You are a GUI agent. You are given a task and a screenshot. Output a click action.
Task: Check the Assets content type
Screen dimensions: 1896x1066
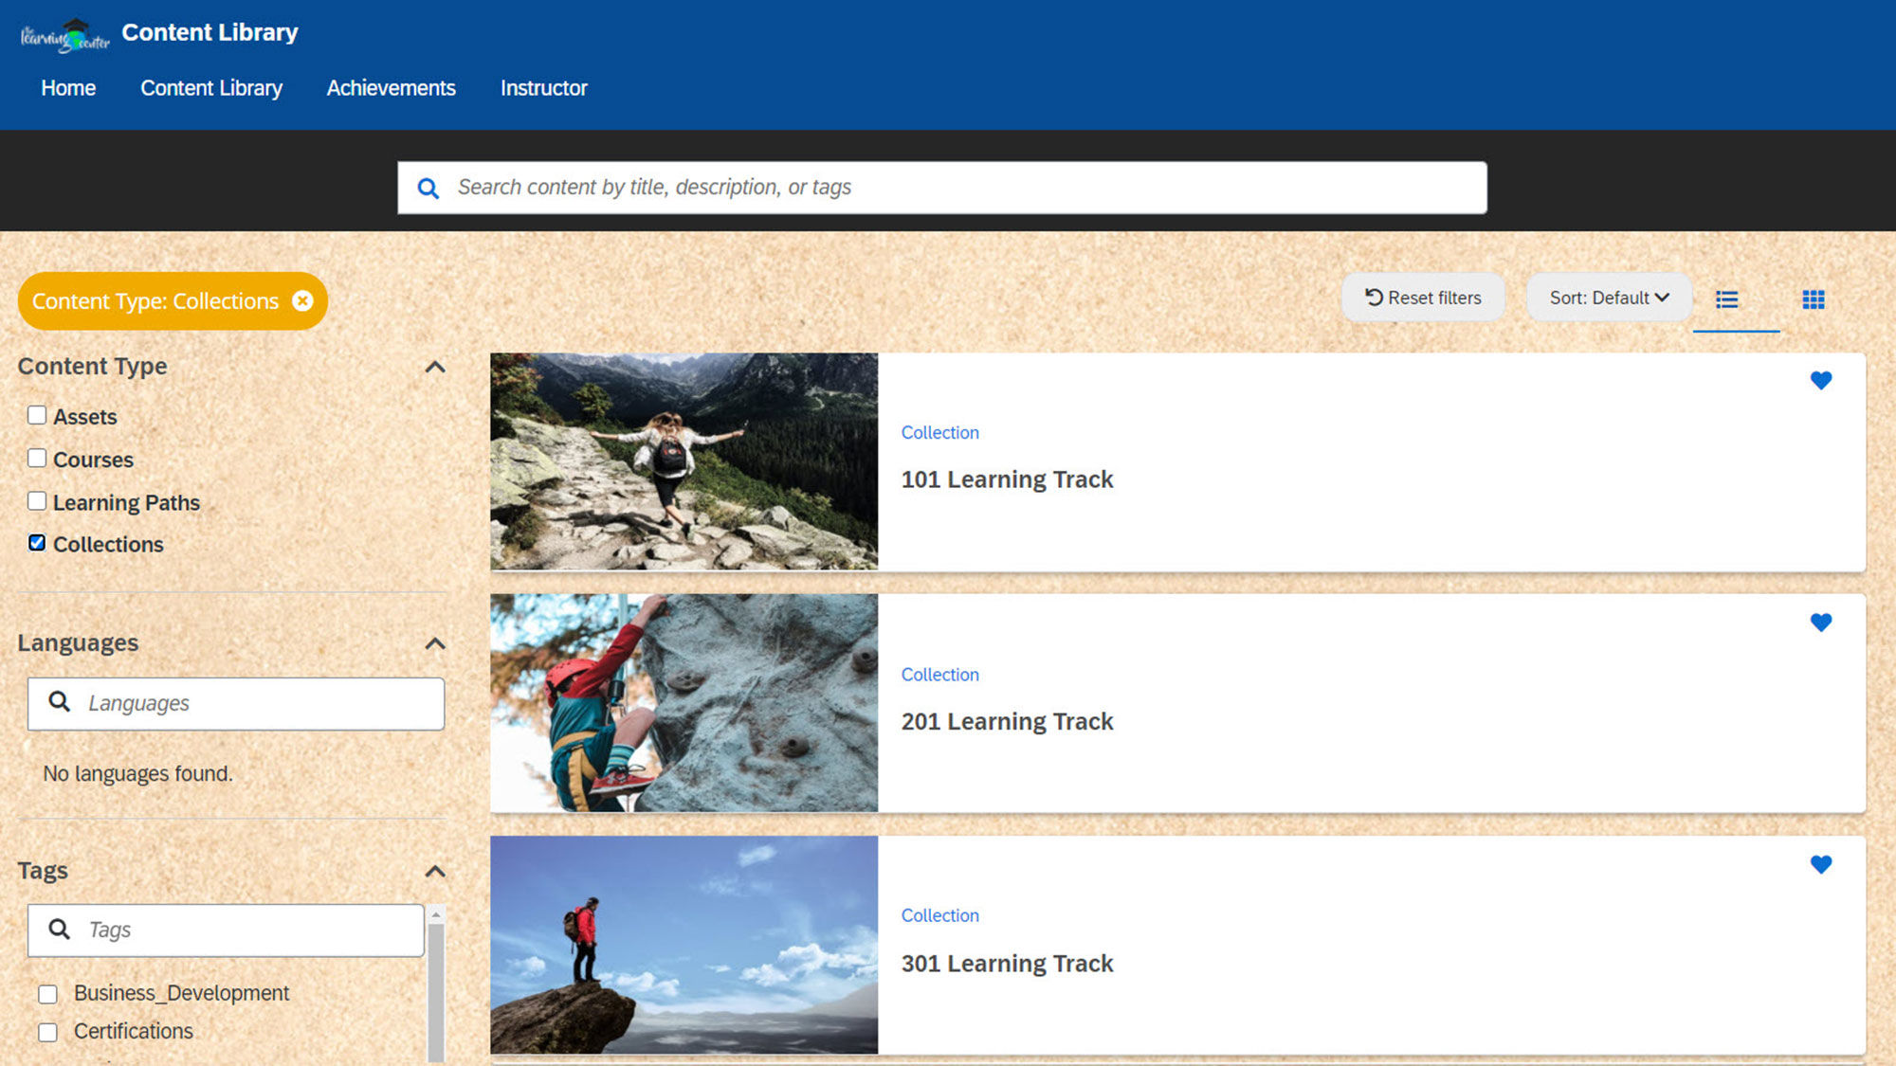click(37, 415)
